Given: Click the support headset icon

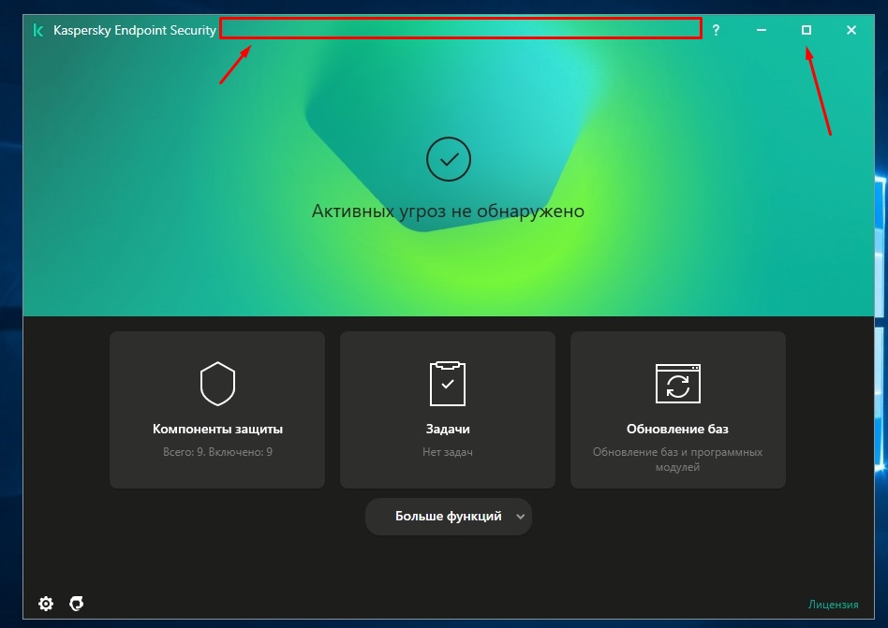Looking at the screenshot, I should 77,604.
